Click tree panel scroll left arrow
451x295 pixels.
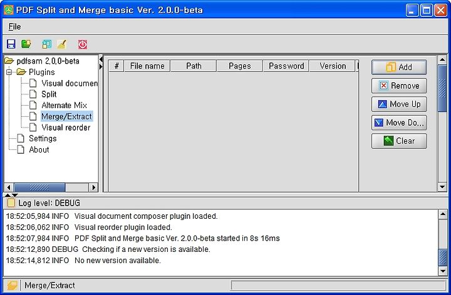(9, 187)
